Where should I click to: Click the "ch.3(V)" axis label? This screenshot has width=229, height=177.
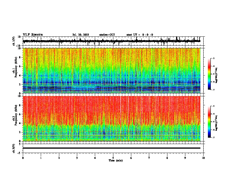click(14, 148)
